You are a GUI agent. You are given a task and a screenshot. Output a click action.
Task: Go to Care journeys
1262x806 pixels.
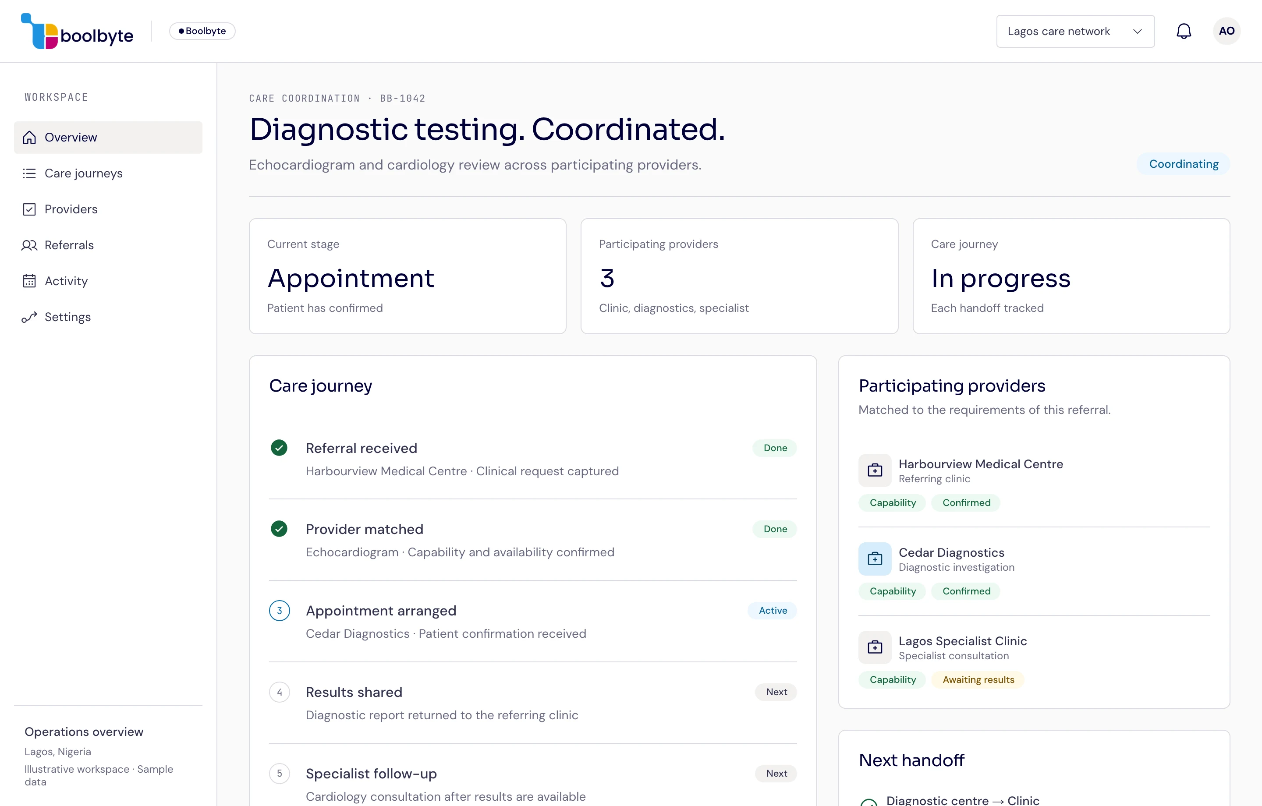[x=108, y=173]
